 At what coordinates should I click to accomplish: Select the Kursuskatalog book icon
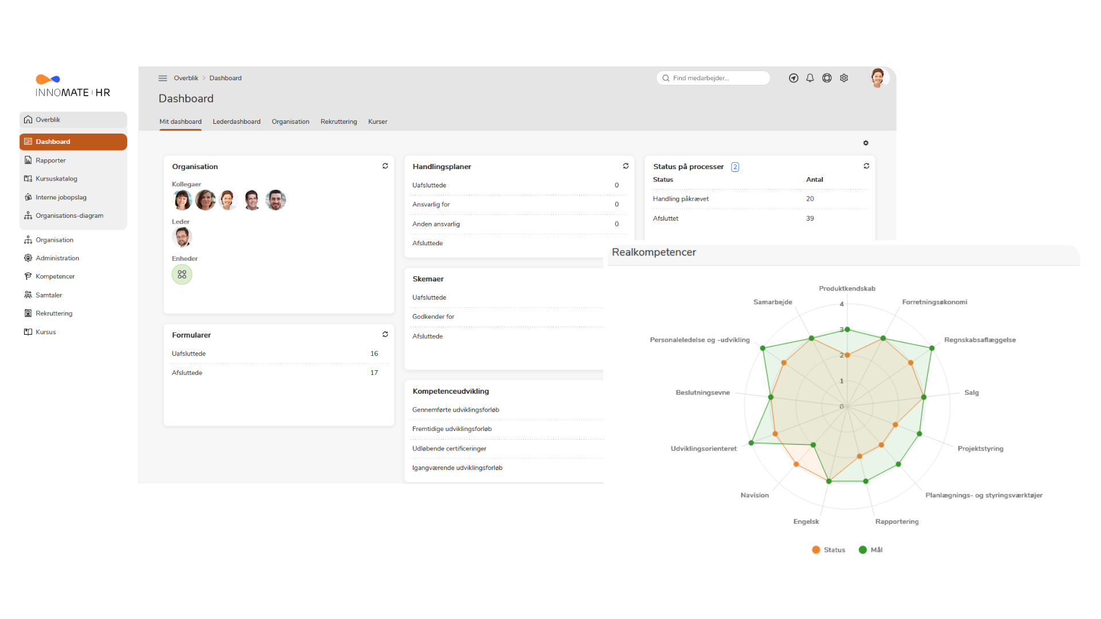pos(28,178)
